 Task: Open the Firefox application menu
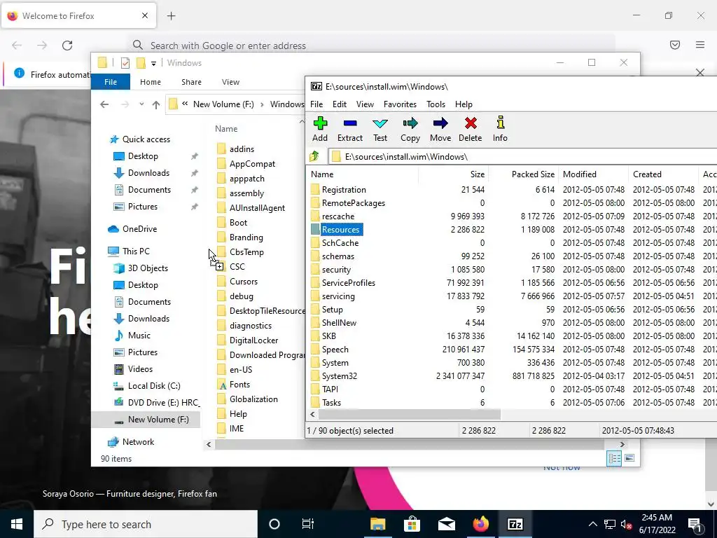[700, 45]
